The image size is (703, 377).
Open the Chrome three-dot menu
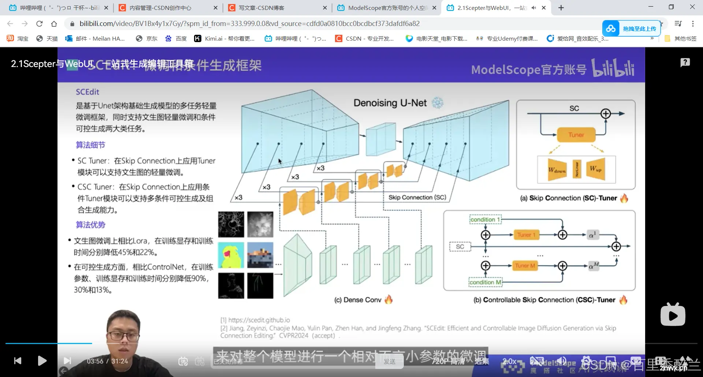(x=693, y=24)
